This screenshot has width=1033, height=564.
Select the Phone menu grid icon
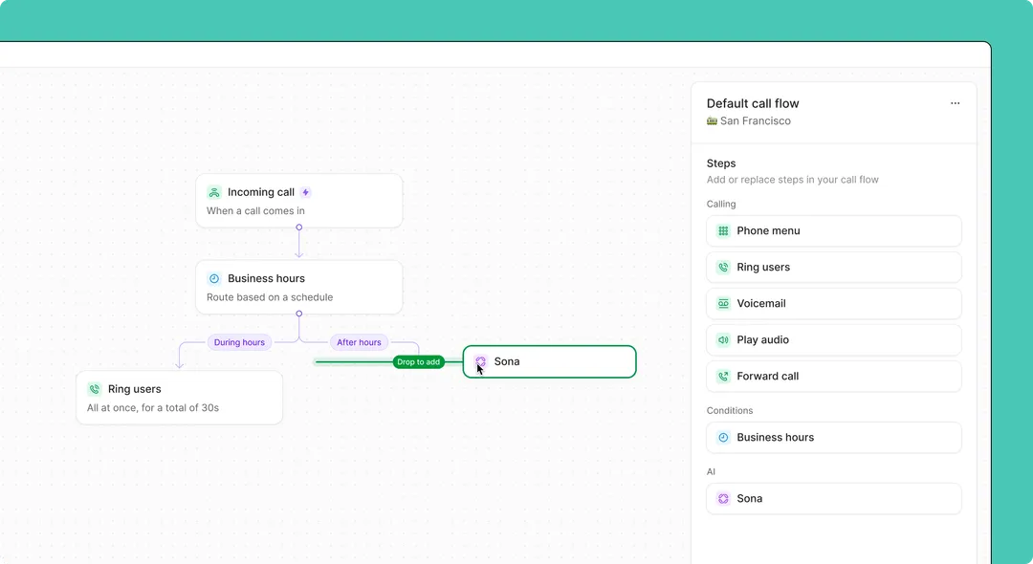click(x=722, y=230)
